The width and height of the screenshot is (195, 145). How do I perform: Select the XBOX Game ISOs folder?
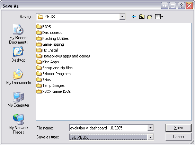point(54,91)
